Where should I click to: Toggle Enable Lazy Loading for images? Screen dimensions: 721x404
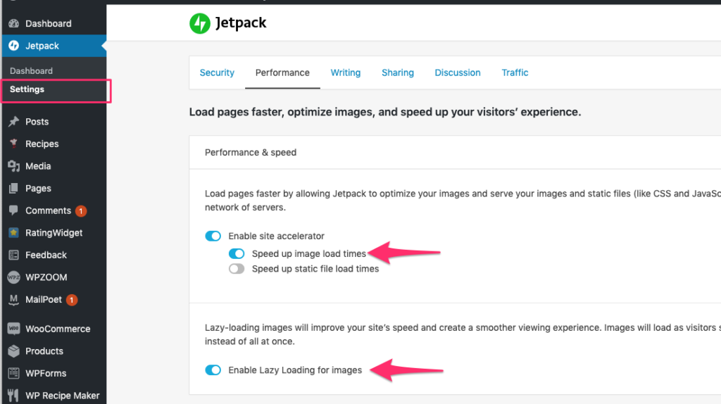[x=213, y=370]
